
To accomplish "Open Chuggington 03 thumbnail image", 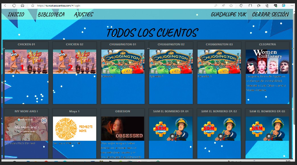I will pos(219,62).
